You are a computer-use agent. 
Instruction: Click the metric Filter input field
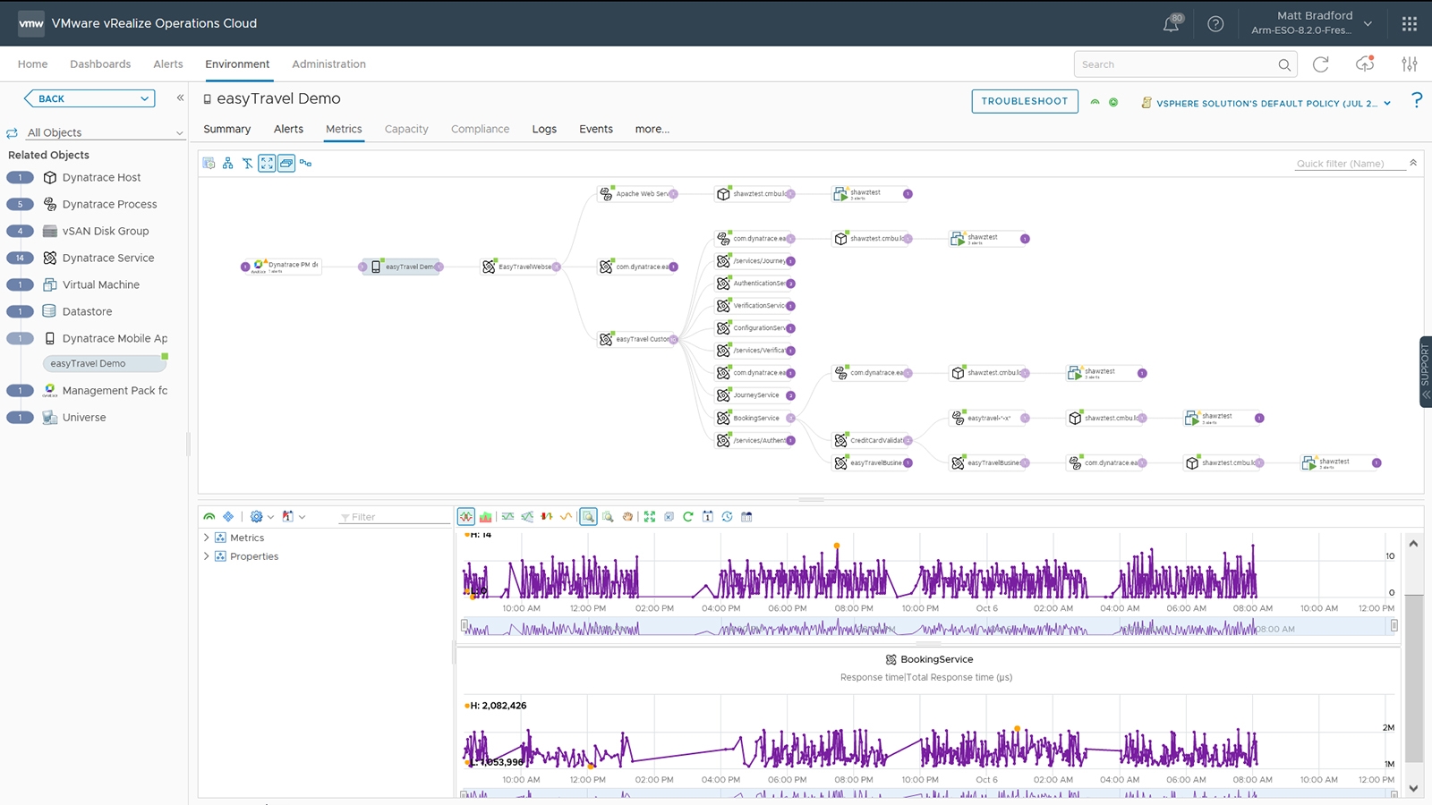(x=395, y=517)
